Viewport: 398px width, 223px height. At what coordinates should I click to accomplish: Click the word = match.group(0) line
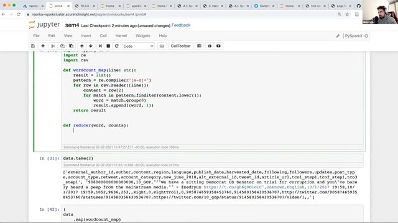point(119,100)
